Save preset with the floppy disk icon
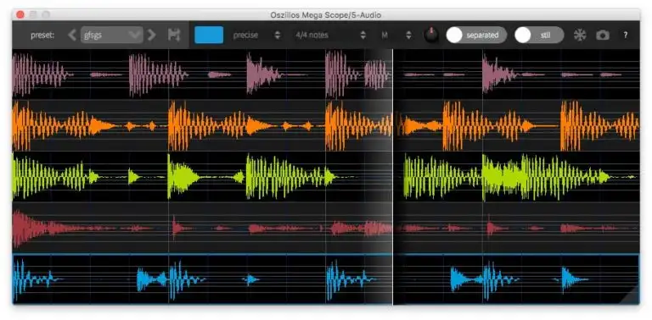Screen dimensions: 652x320 [174, 35]
